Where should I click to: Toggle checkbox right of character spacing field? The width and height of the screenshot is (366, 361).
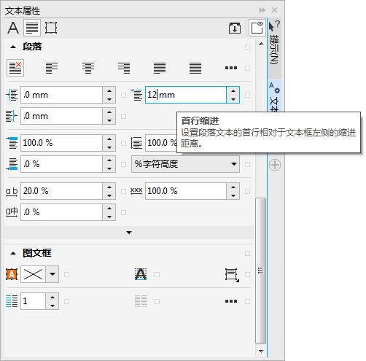point(123,192)
